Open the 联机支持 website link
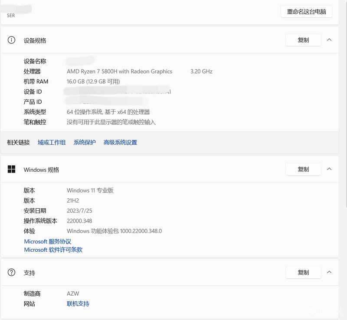 click(x=78, y=304)
